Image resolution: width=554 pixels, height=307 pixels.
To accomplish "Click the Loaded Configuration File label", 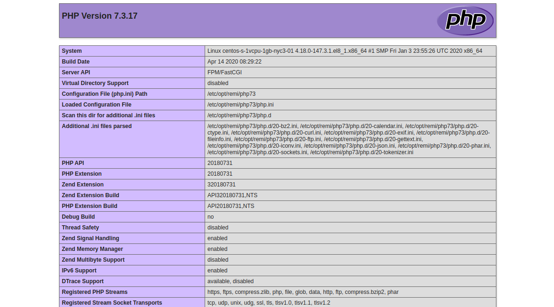I will 96,105.
